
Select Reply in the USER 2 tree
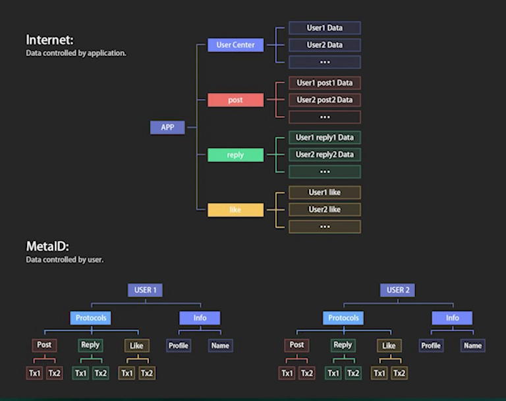[x=343, y=345]
